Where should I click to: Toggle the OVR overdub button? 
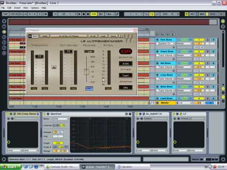pos(94,14)
